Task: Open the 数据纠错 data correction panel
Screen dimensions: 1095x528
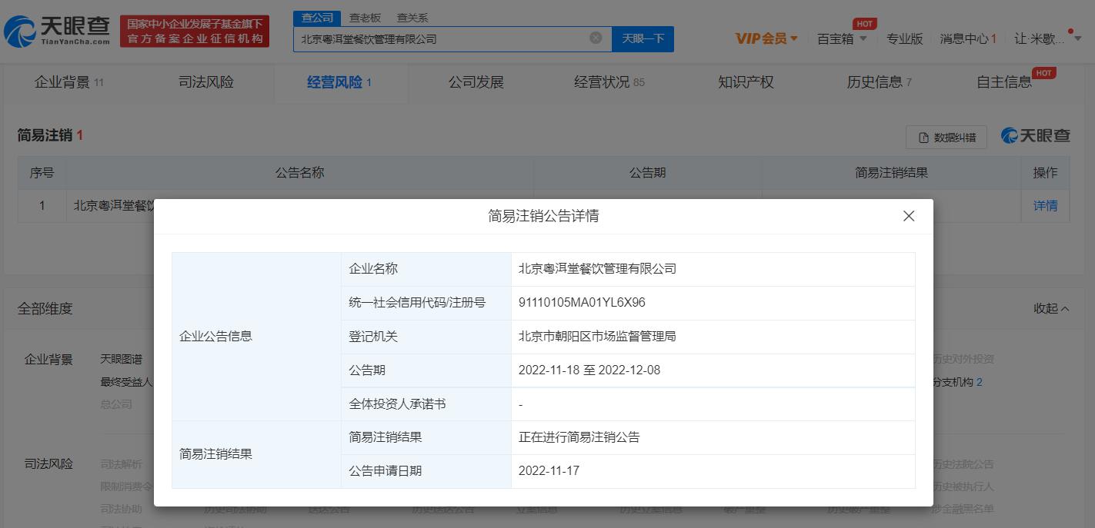Action: click(x=946, y=136)
